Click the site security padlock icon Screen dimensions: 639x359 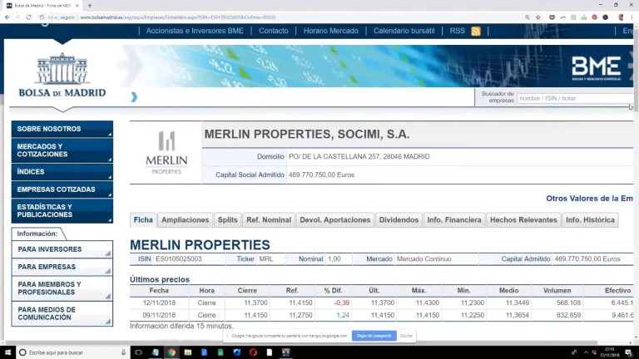(x=42, y=17)
